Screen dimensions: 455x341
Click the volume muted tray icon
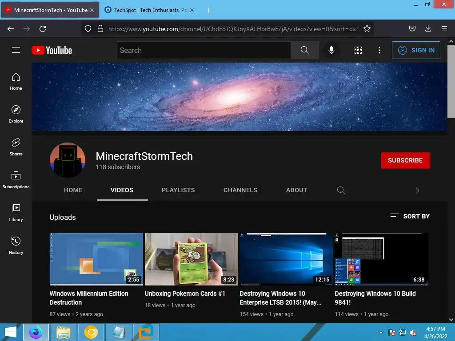(413, 333)
